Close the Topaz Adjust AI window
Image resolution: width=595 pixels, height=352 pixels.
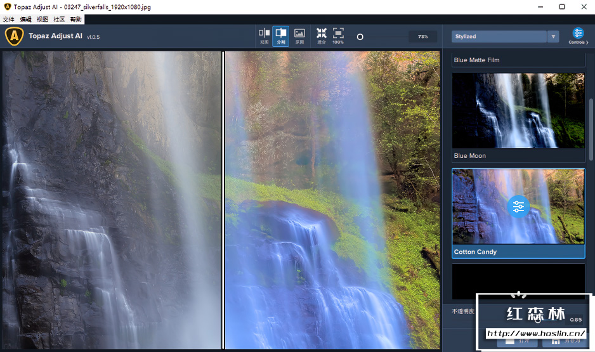(584, 7)
